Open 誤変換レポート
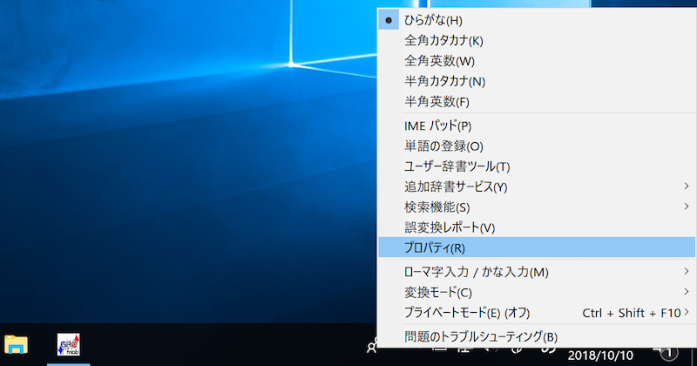Screen dimensions: 697x366 click(x=450, y=227)
